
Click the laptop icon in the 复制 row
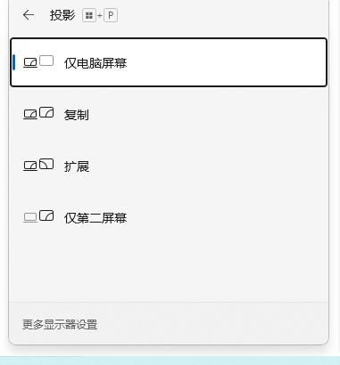(x=30, y=115)
